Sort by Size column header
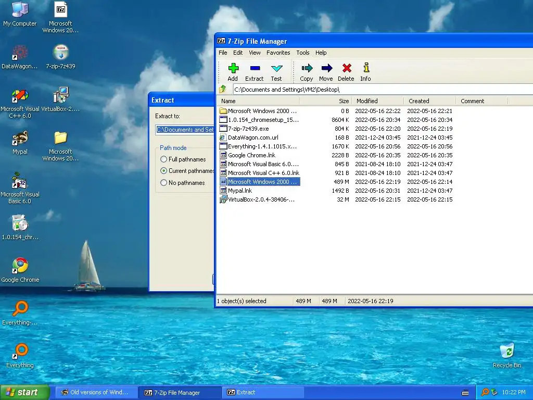533x400 pixels. 325,101
